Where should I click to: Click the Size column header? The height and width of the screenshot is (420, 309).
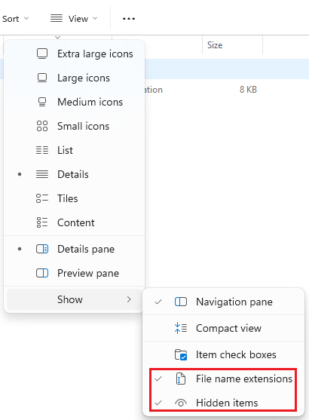(232, 45)
